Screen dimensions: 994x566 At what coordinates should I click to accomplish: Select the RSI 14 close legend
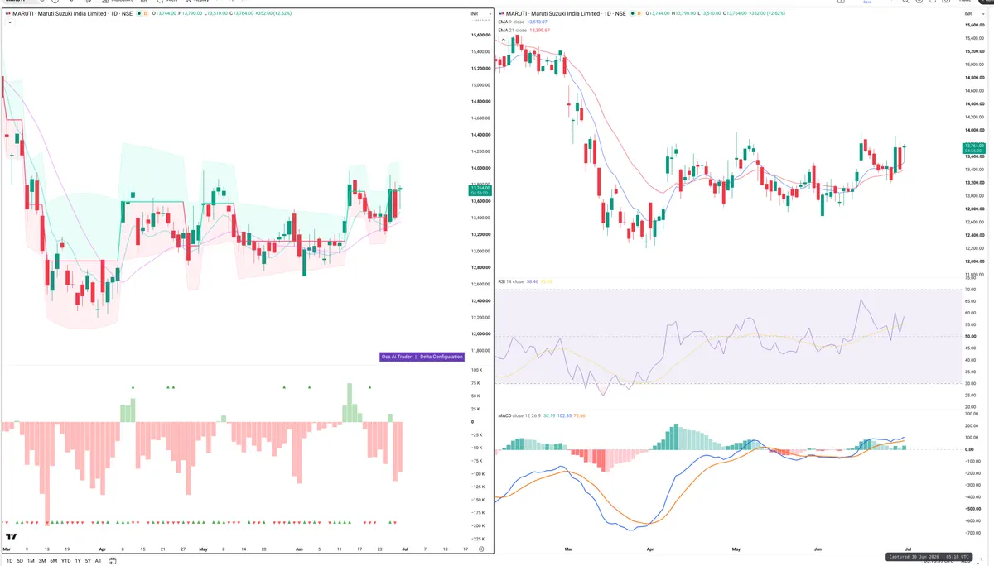511,282
